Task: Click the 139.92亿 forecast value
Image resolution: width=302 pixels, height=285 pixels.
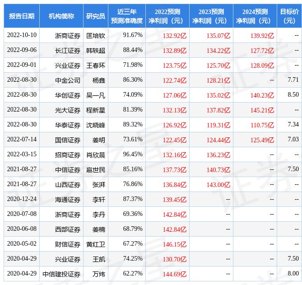Action: (262, 36)
